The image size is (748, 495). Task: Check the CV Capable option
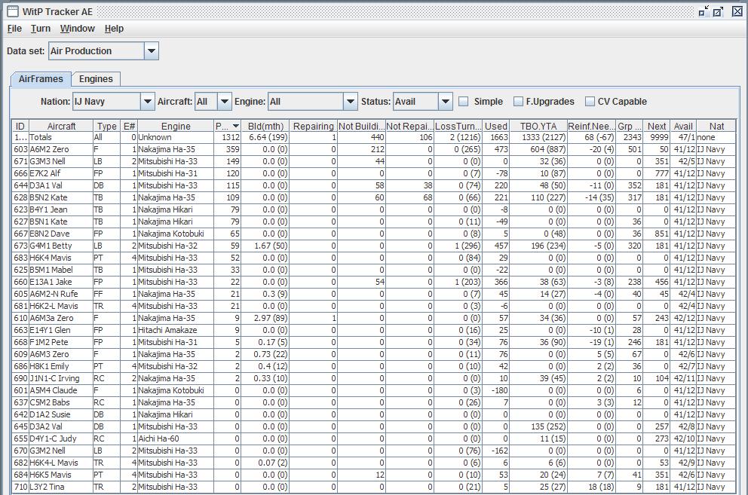coord(590,102)
